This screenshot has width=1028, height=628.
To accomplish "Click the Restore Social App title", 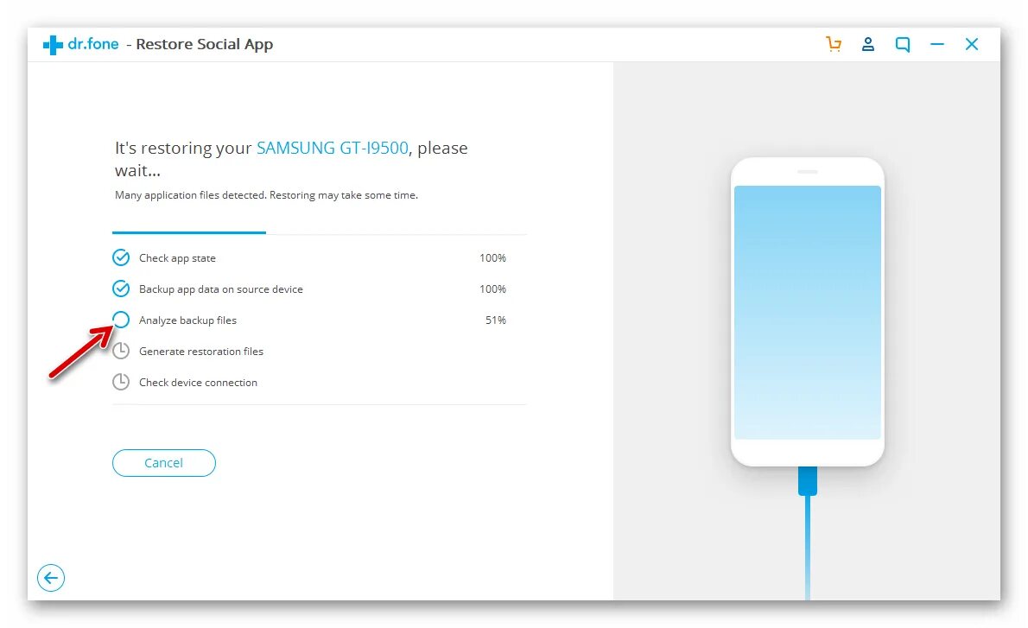I will (x=204, y=45).
